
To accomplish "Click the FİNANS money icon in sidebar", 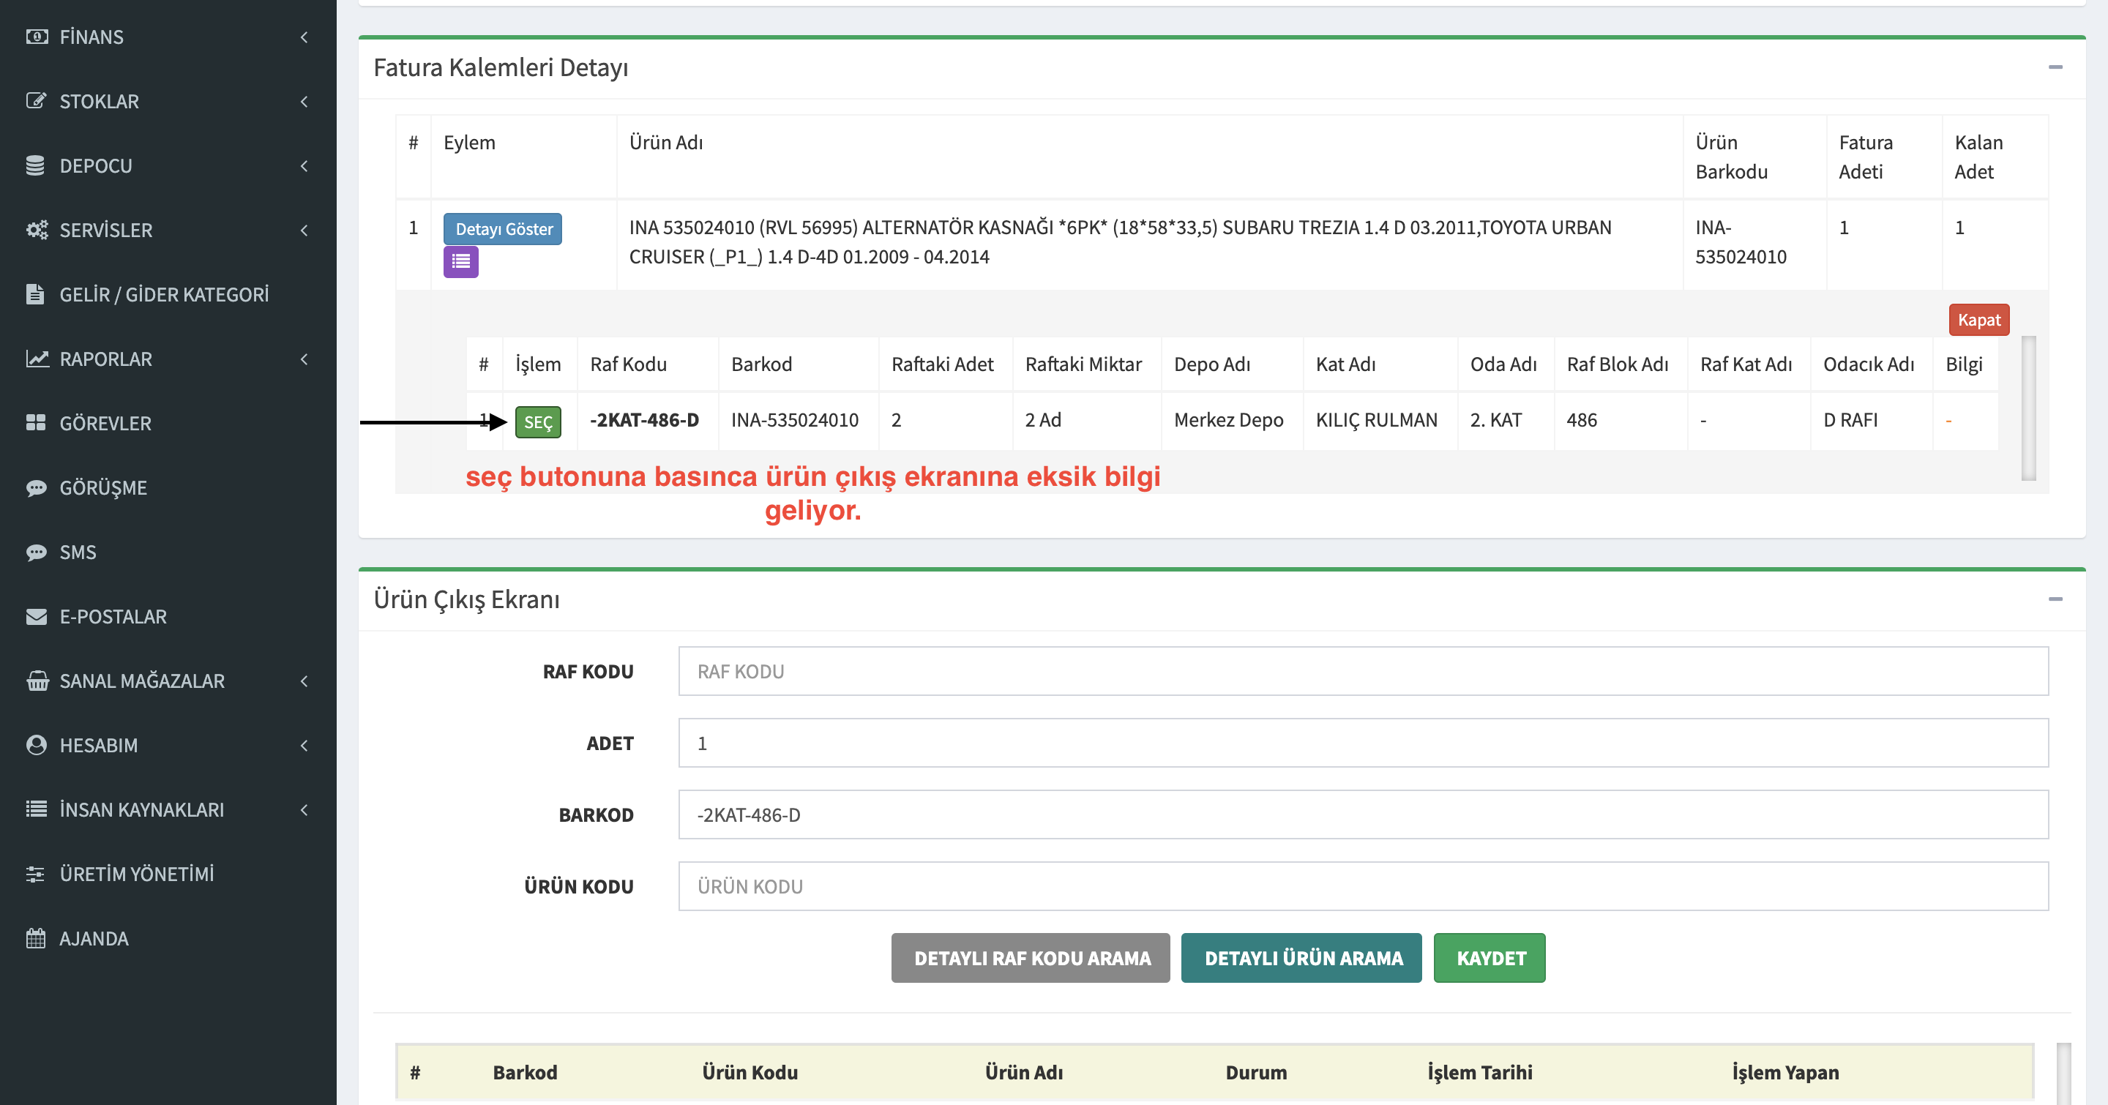I will [36, 37].
